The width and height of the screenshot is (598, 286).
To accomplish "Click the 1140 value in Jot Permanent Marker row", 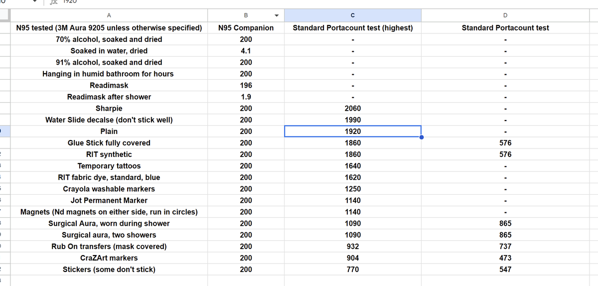I will pyautogui.click(x=353, y=200).
